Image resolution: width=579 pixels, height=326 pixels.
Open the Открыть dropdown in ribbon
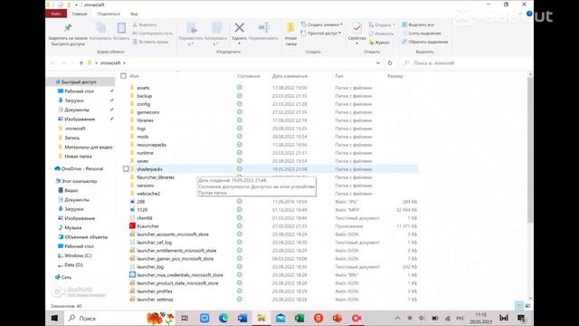pyautogui.click(x=382, y=24)
